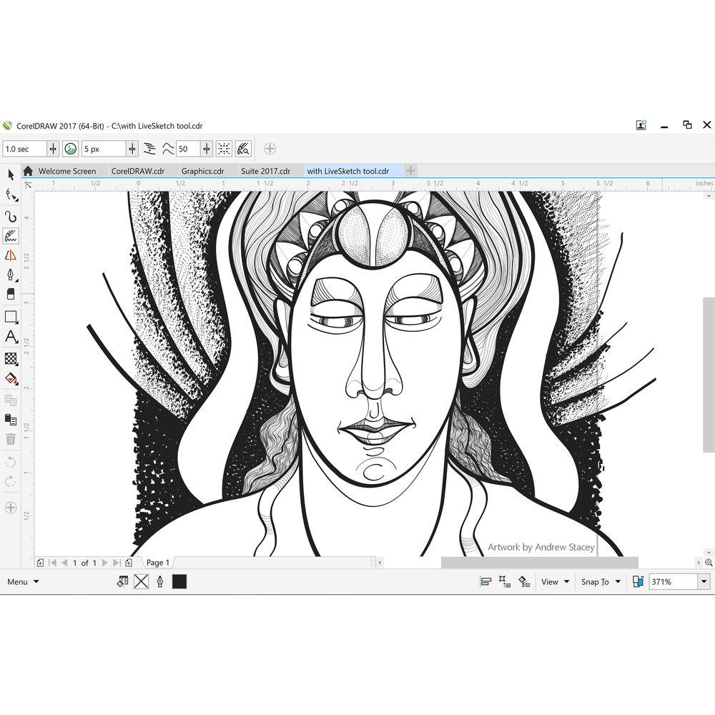Pick the Transparency checkerboard tool
This screenshot has height=715, width=715.
pyautogui.click(x=11, y=358)
